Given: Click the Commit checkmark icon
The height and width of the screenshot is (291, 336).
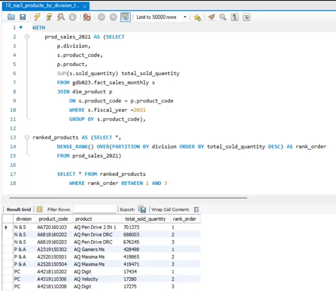Looking at the screenshot, I should [101, 17].
